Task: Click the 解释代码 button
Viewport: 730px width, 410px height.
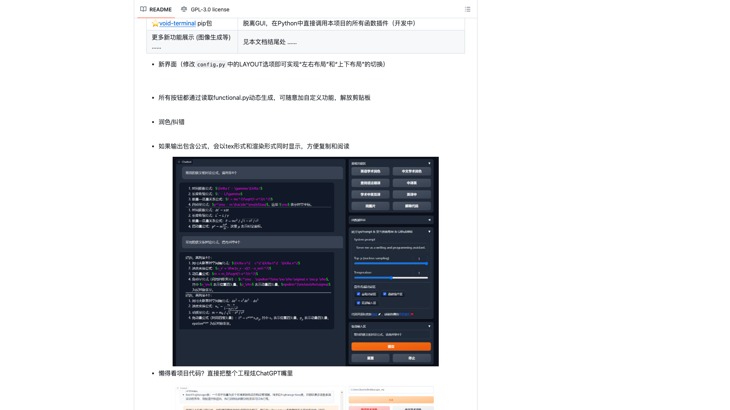Action: pos(412,206)
